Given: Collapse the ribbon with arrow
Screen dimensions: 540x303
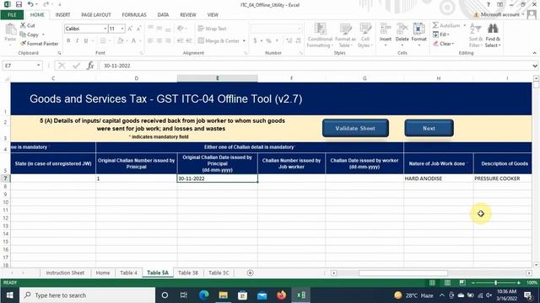Looking at the screenshot, I should point(534,53).
